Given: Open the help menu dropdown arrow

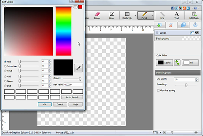Looking at the screenshot, I should (x=199, y=8).
